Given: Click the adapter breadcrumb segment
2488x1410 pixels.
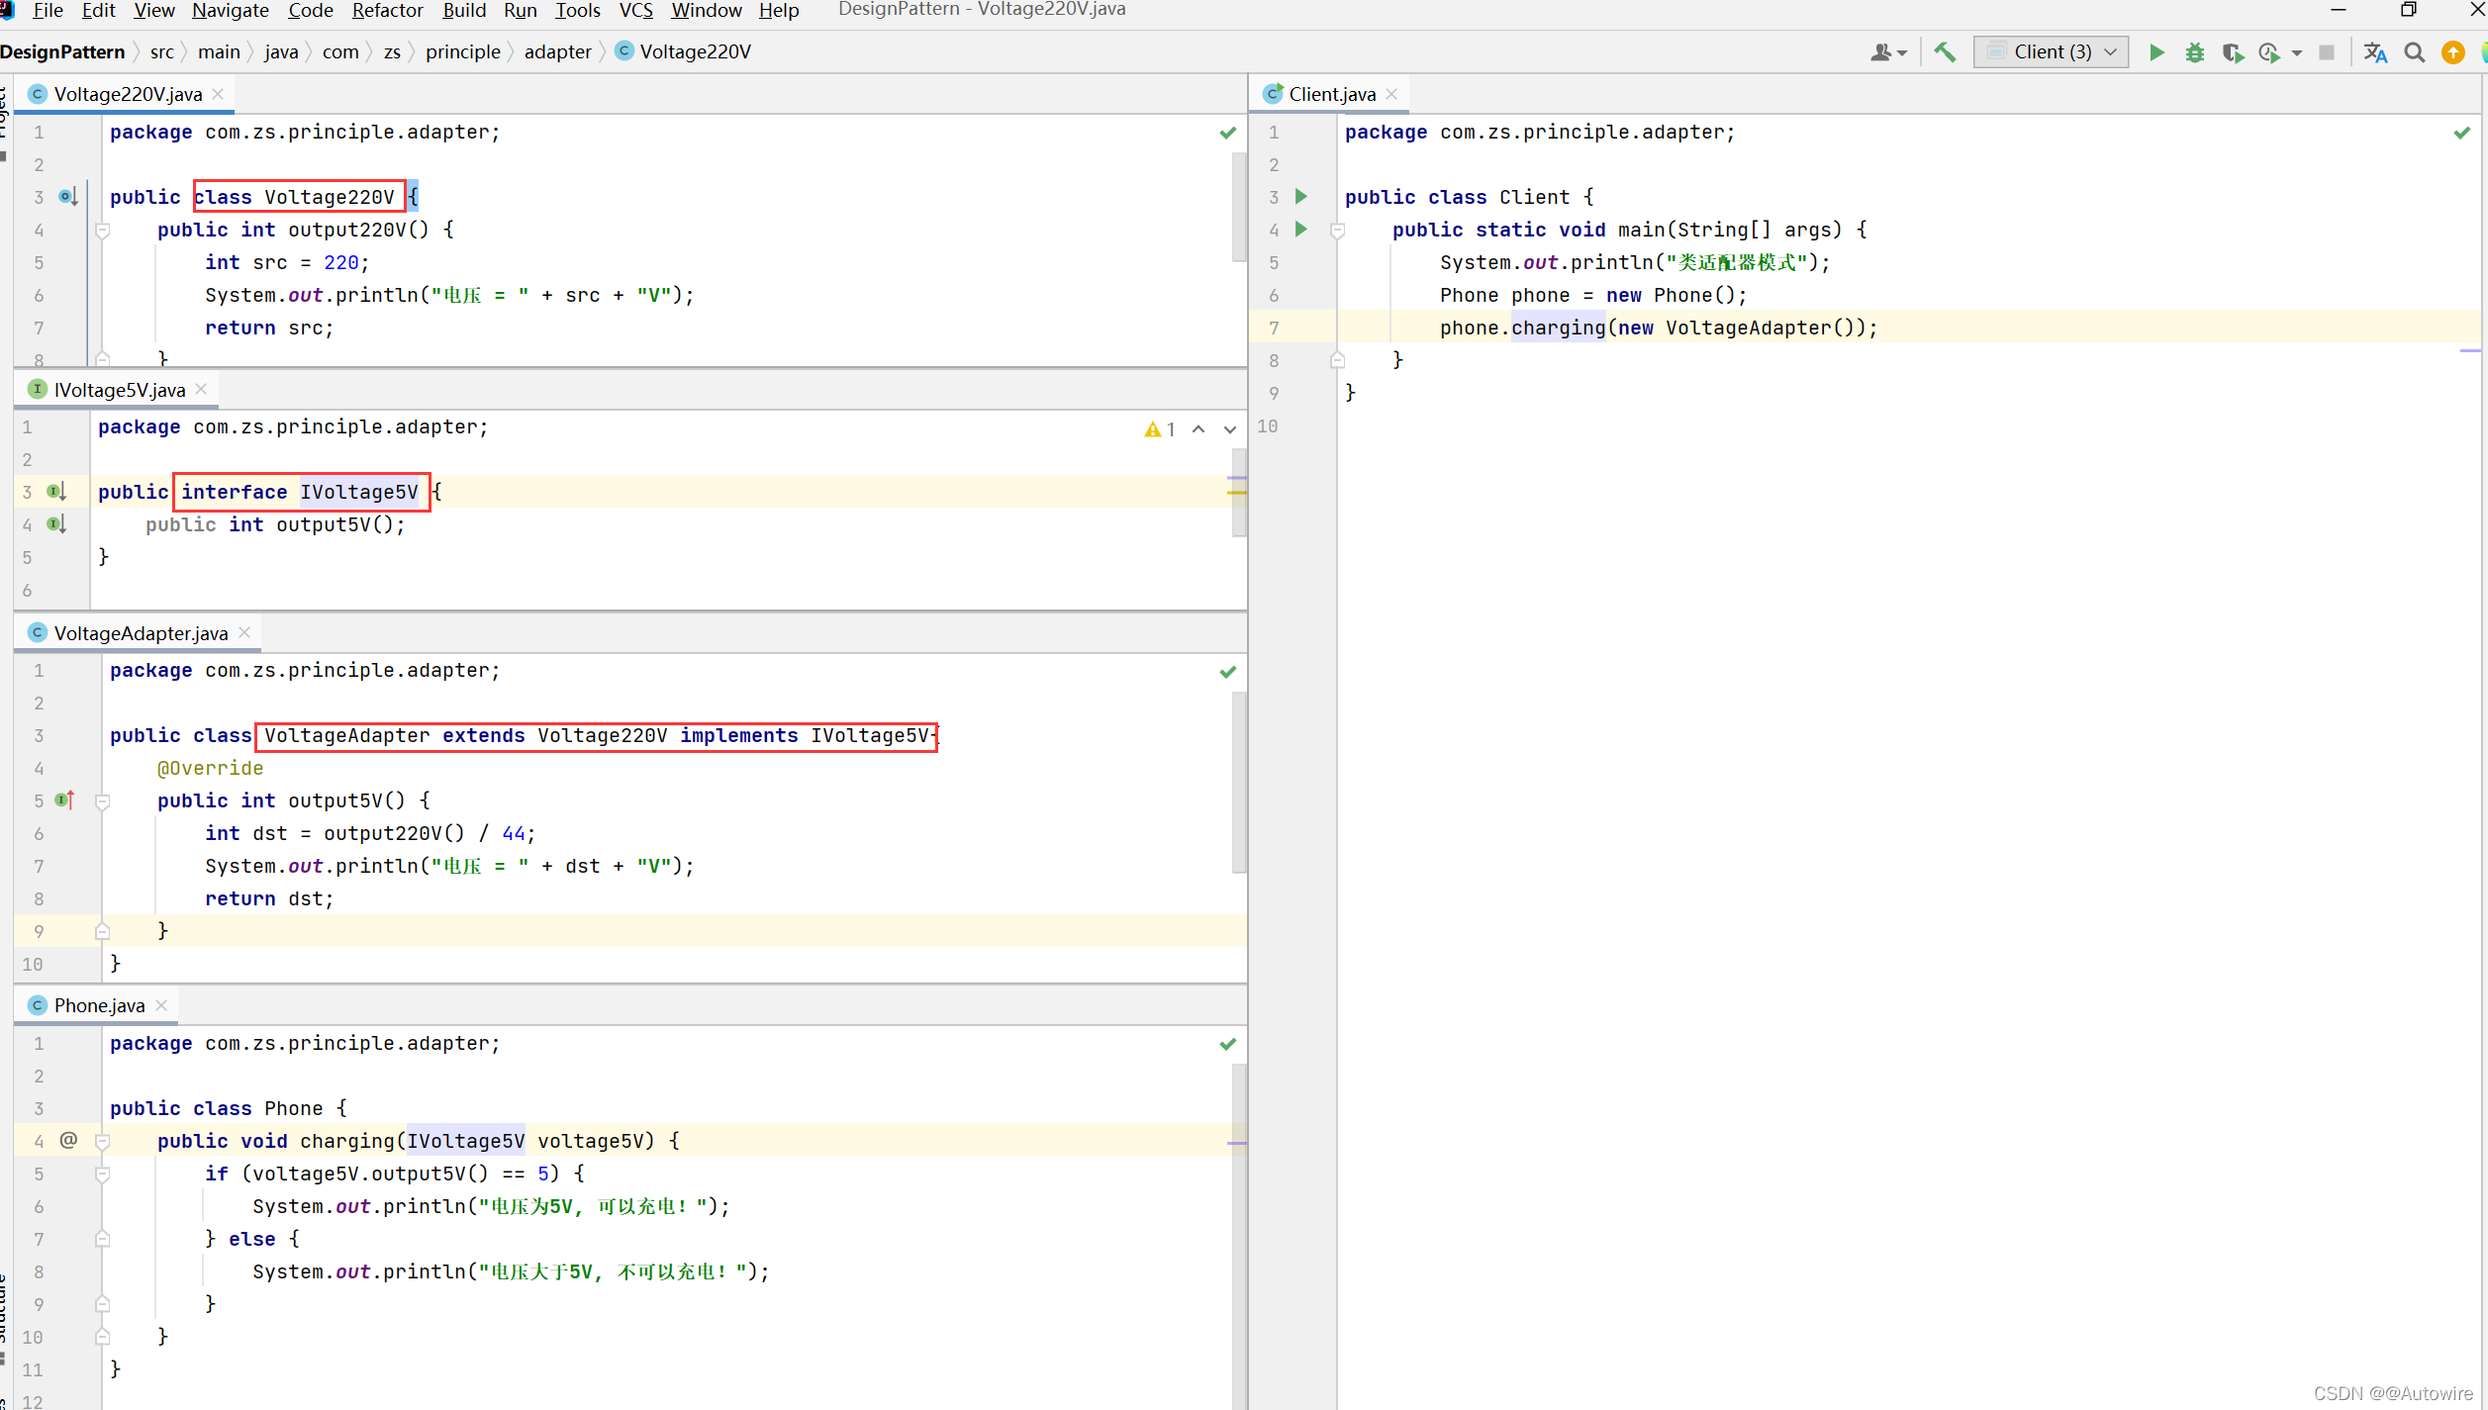Looking at the screenshot, I should coord(558,51).
